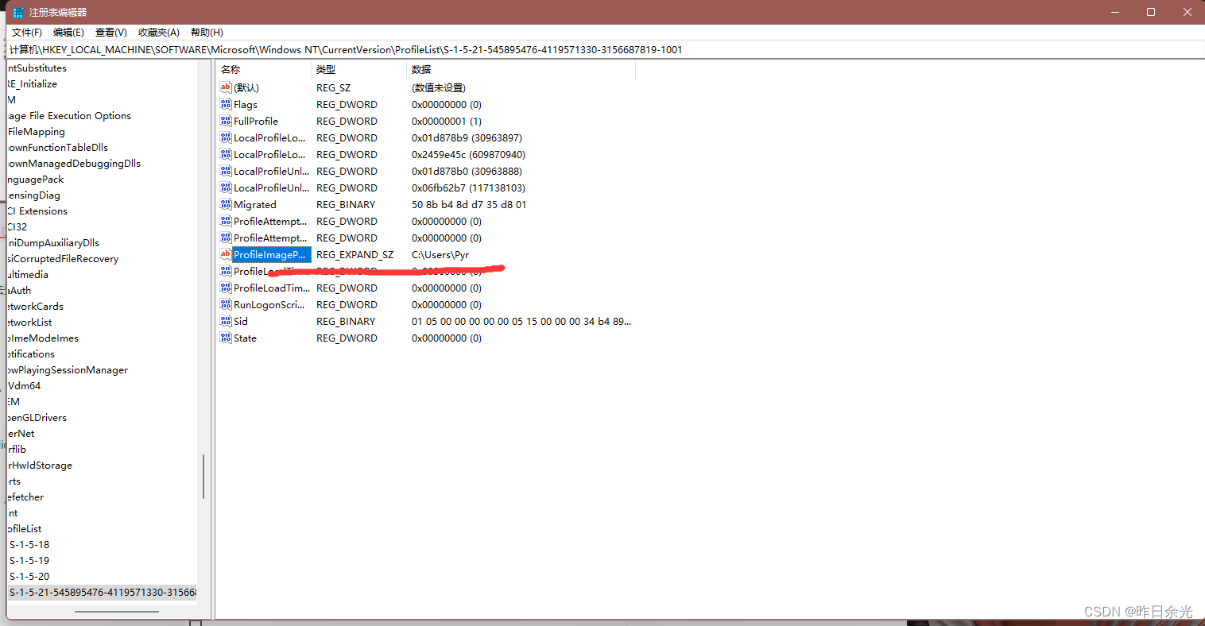
Task: Select the RunLogonScri... value name
Action: 269,305
